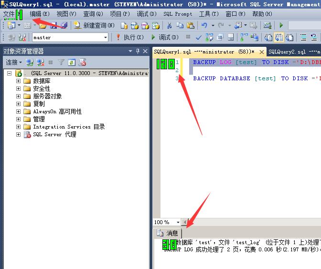Click Connect Object Explorer icon
Screen dimensions: 321x269
tap(30, 62)
